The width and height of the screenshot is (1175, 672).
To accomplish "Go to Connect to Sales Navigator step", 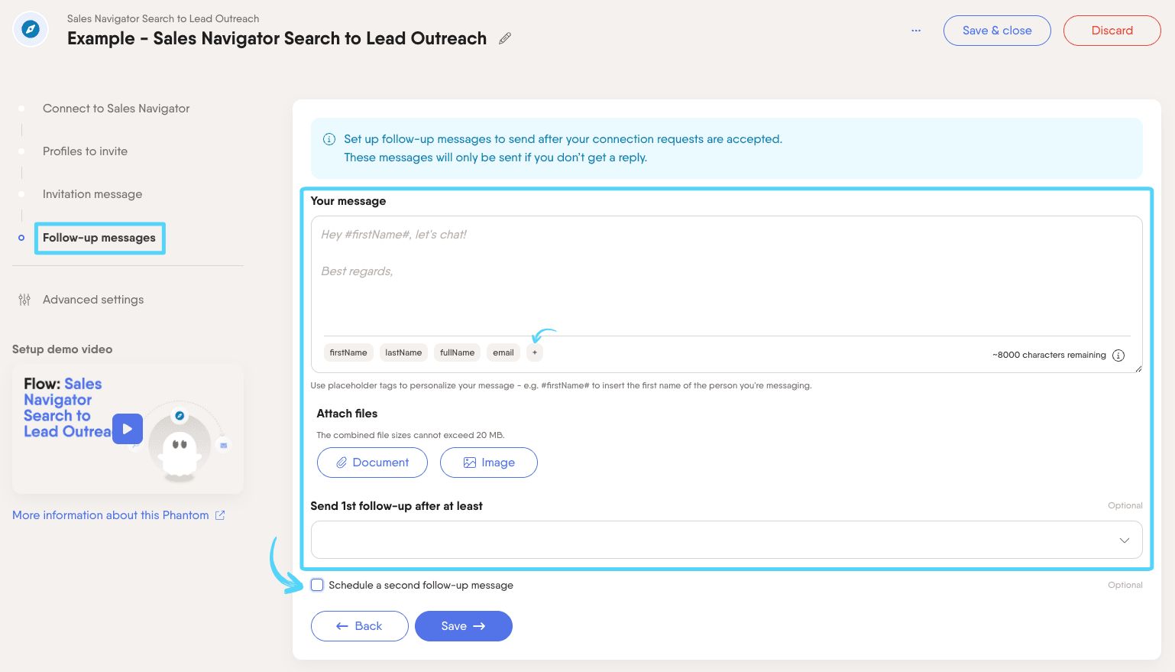I will point(116,109).
